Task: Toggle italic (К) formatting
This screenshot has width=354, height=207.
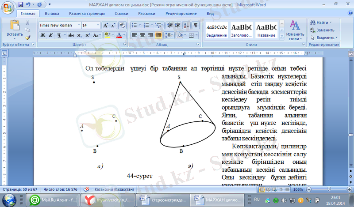Action: (51, 35)
